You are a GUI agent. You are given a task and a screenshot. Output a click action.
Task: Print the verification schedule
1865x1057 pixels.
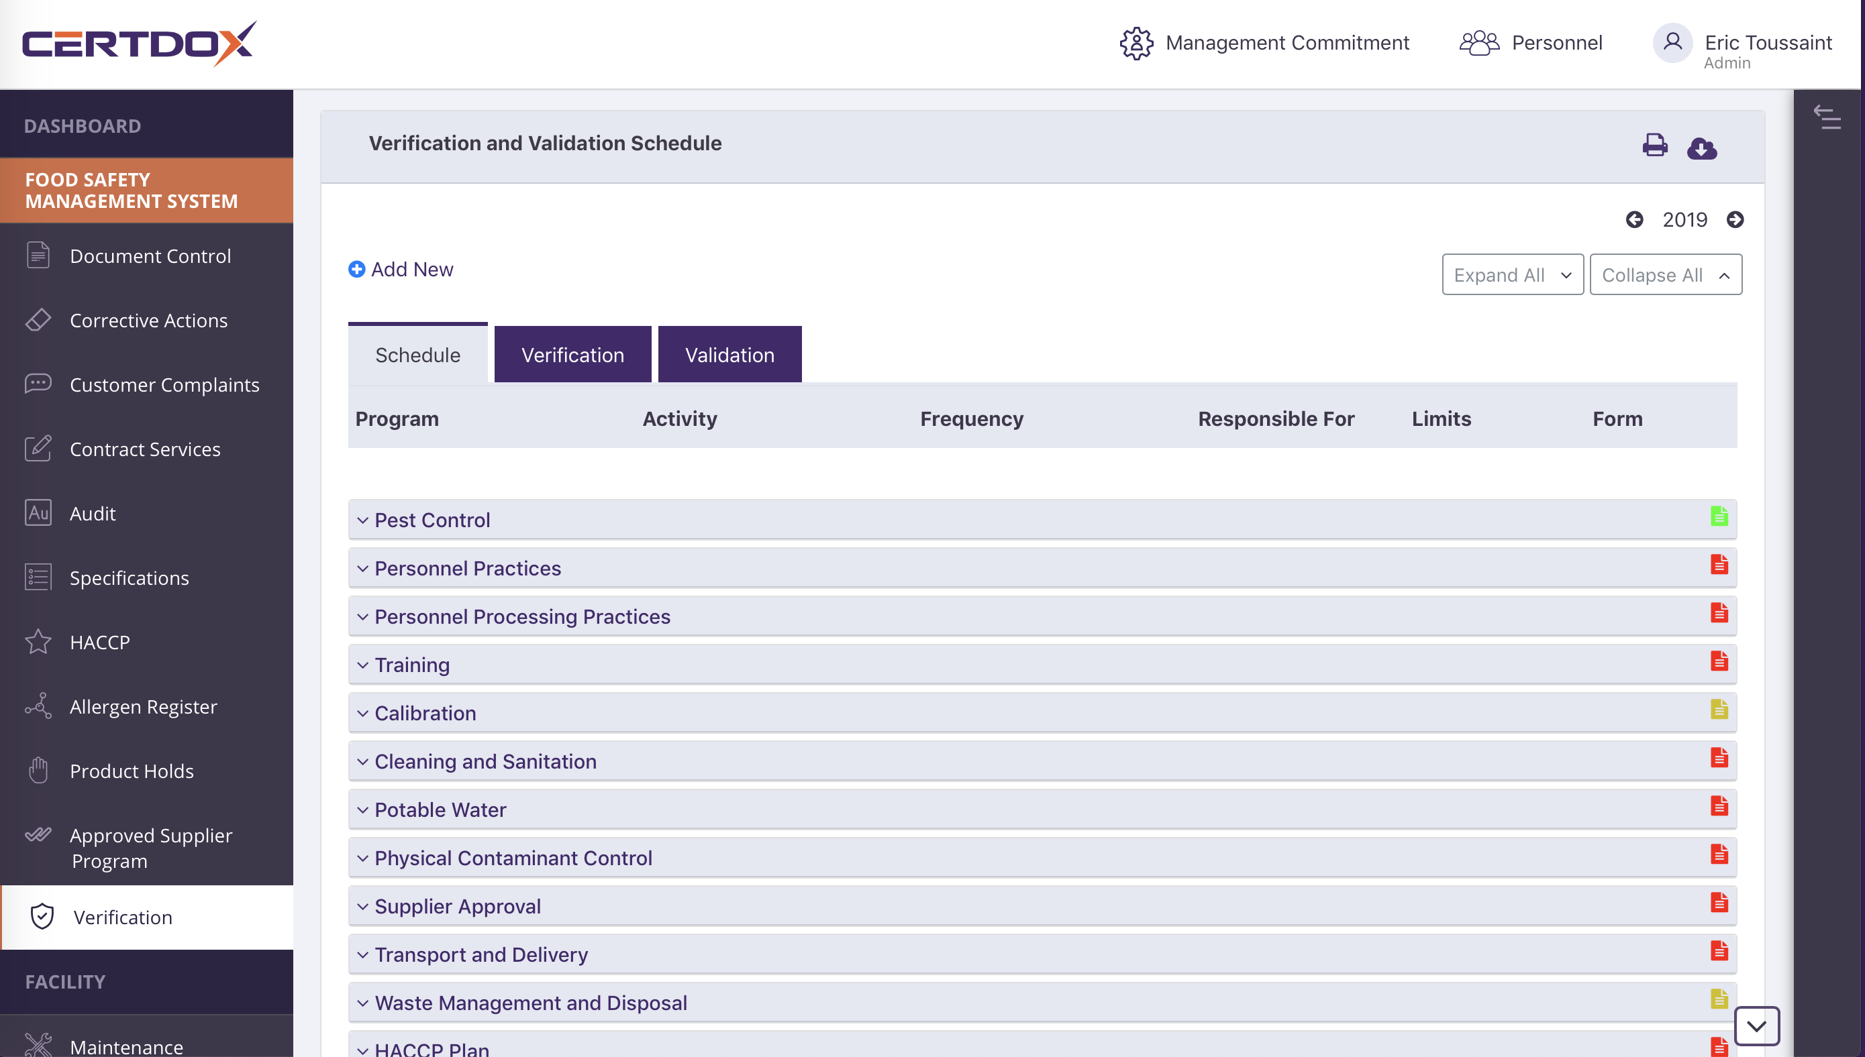1654,145
